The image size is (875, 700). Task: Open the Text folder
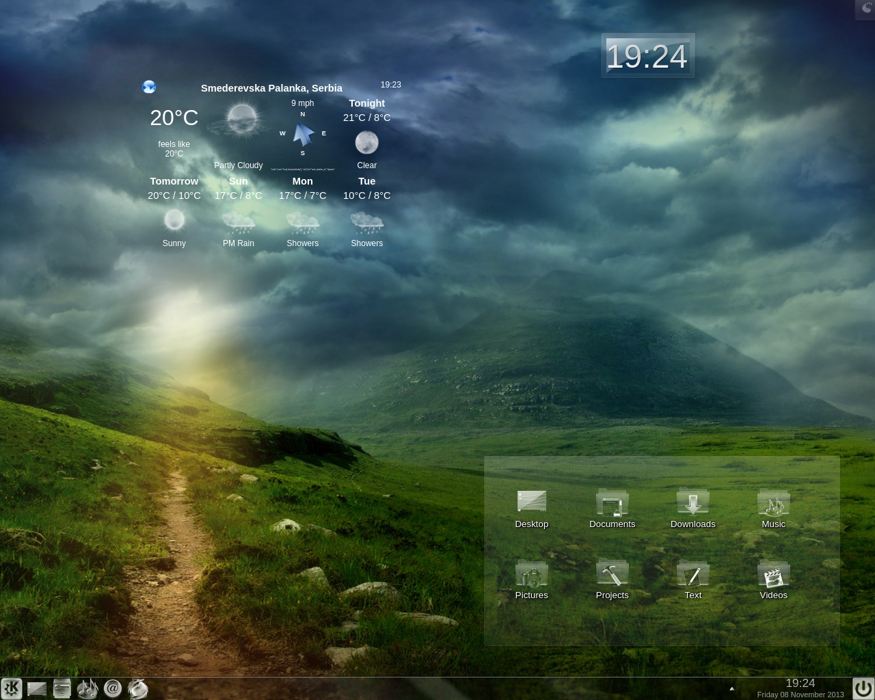coord(693,574)
